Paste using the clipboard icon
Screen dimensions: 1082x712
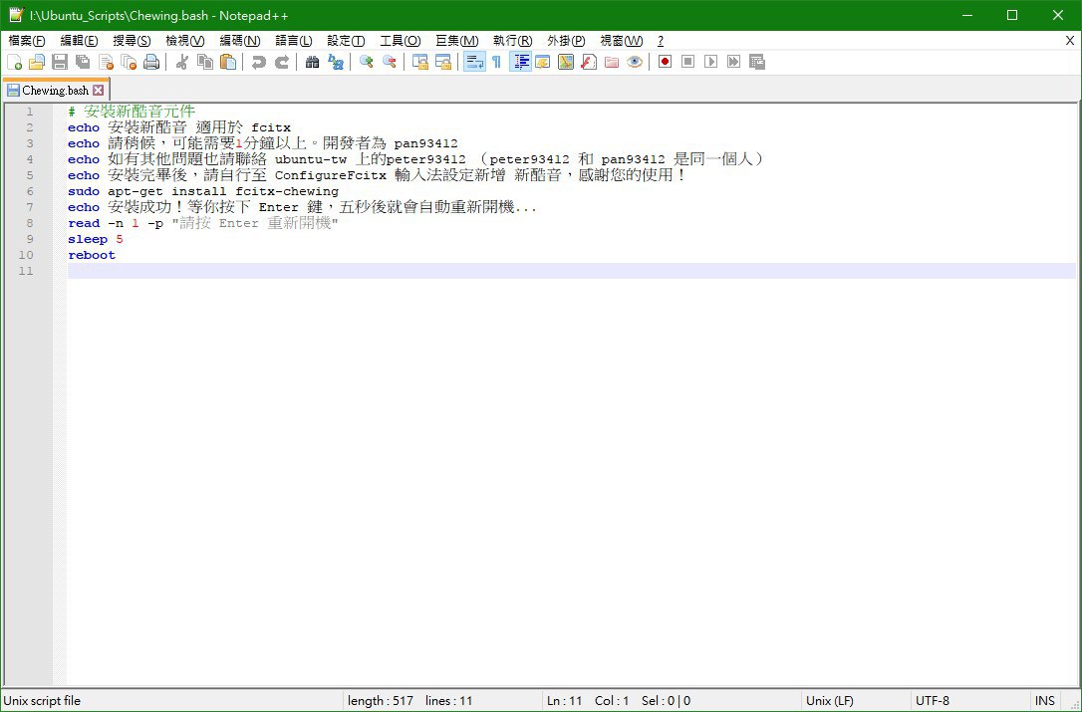click(x=228, y=62)
